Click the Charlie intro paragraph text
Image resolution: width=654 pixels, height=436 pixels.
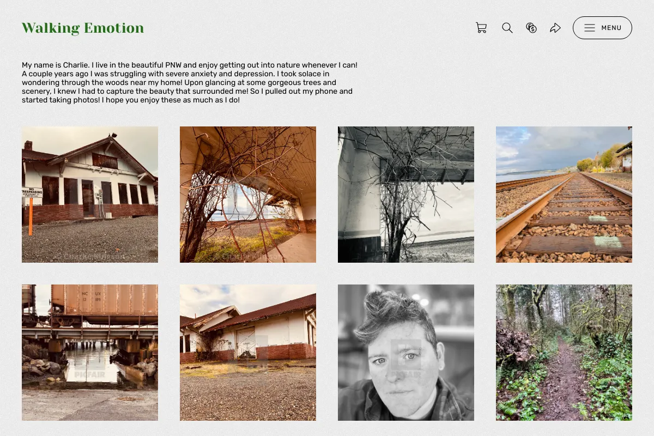pos(190,83)
